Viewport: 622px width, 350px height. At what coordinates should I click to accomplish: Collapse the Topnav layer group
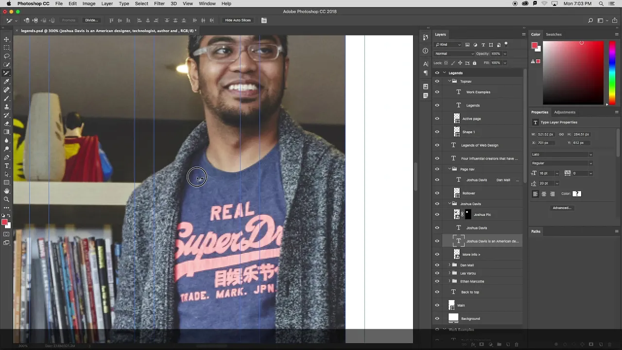click(x=449, y=81)
